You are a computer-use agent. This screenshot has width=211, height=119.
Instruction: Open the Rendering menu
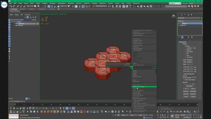71,3
